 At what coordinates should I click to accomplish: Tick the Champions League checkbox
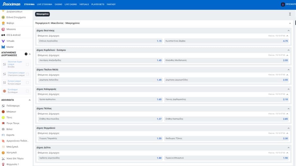tap(27, 74)
